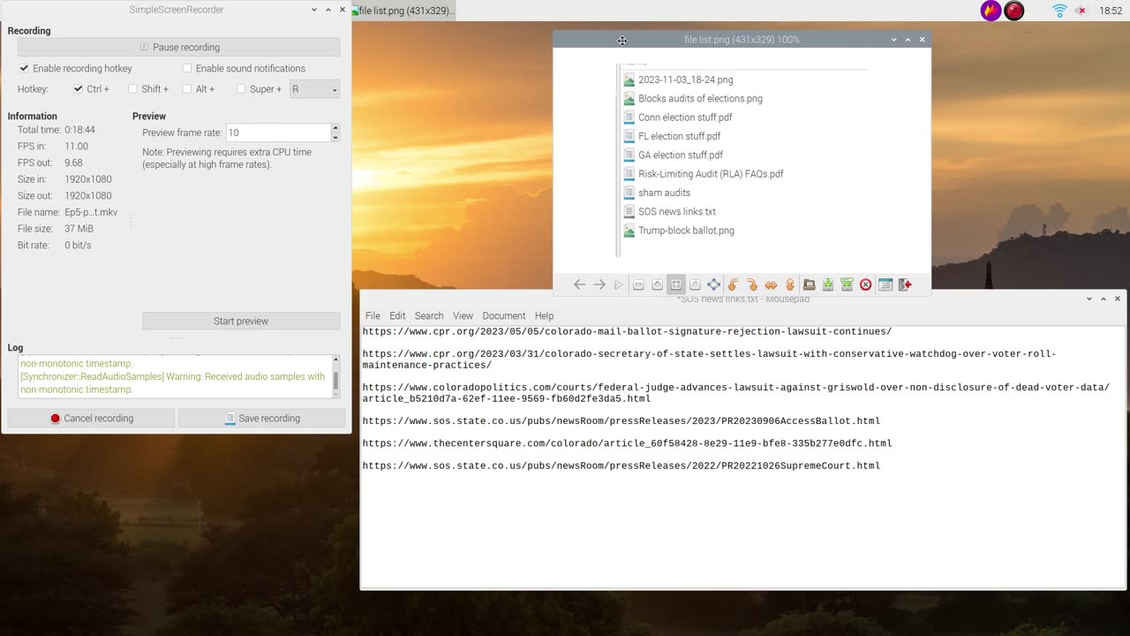
Task: Click the coloradopolitics.com URL line
Action: 735,393
